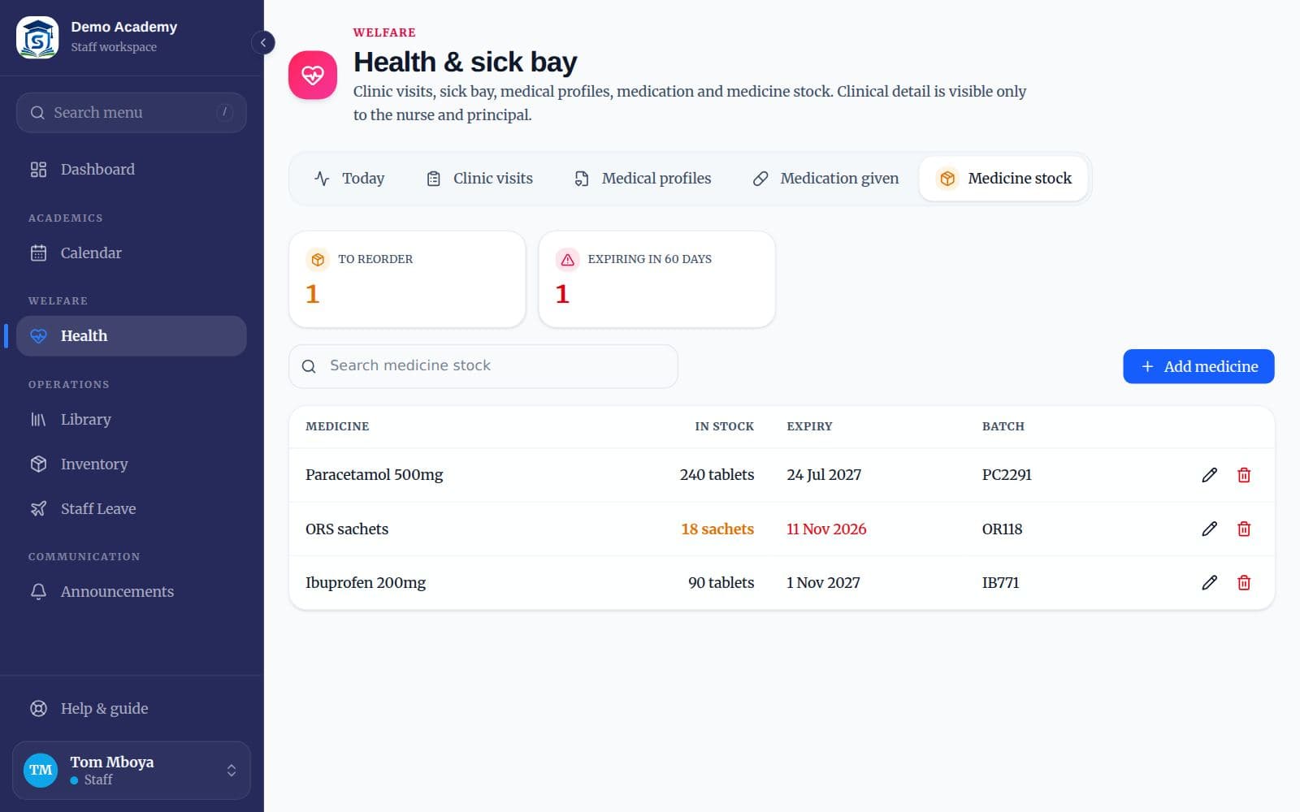Screen dimensions: 1300x812
Task: Delete the ORS sachets entry
Action: coord(1244,529)
